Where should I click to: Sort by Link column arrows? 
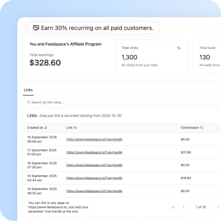click(x=75, y=128)
